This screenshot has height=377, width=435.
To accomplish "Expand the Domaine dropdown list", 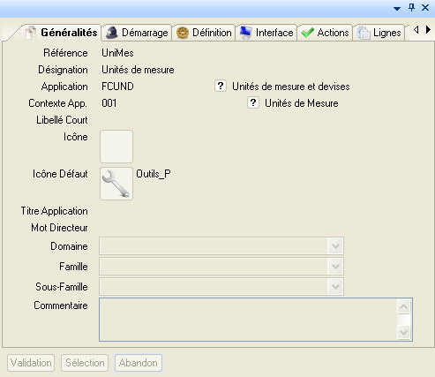I will 335,245.
